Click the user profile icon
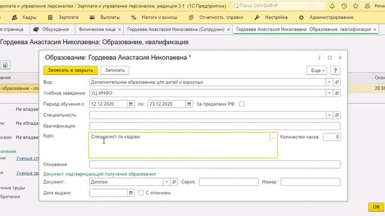 [x=367, y=6]
